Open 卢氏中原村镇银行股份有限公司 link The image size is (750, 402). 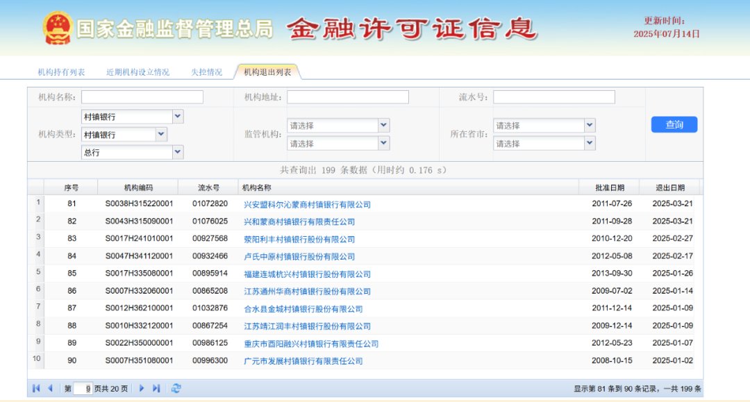(x=299, y=257)
